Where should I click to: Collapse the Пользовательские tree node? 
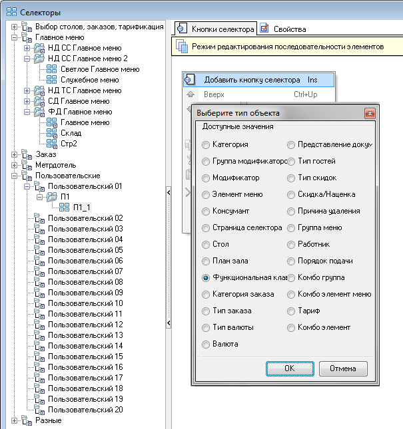(x=15, y=176)
